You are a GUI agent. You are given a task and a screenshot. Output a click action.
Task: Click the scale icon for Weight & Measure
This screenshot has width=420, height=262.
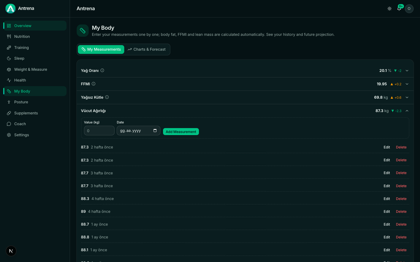tap(9, 69)
